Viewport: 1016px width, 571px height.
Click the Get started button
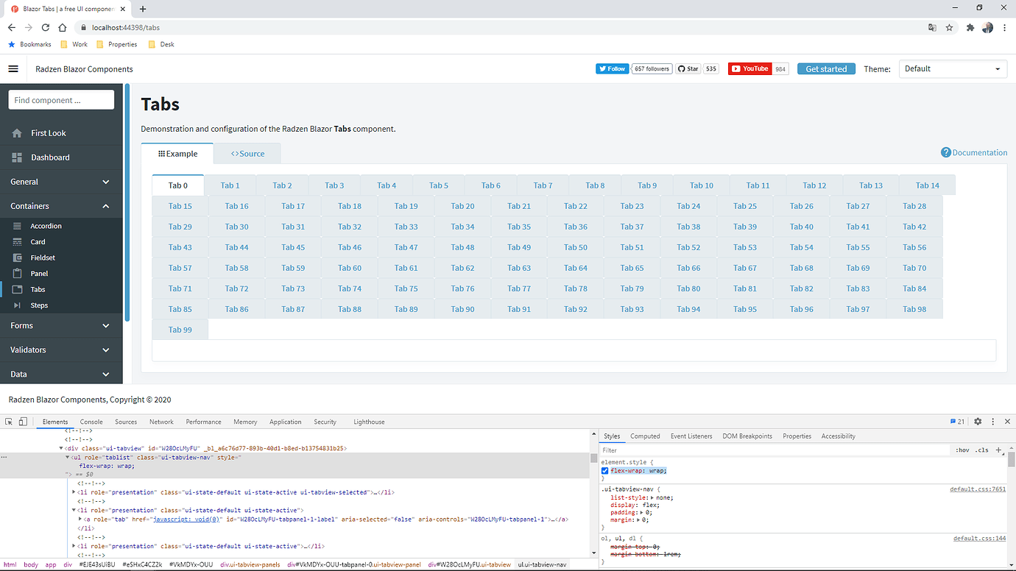[825, 68]
